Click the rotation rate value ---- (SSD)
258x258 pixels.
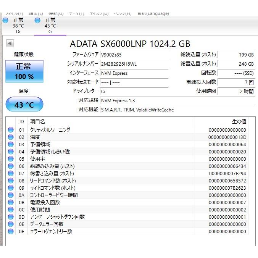[x=237, y=73]
